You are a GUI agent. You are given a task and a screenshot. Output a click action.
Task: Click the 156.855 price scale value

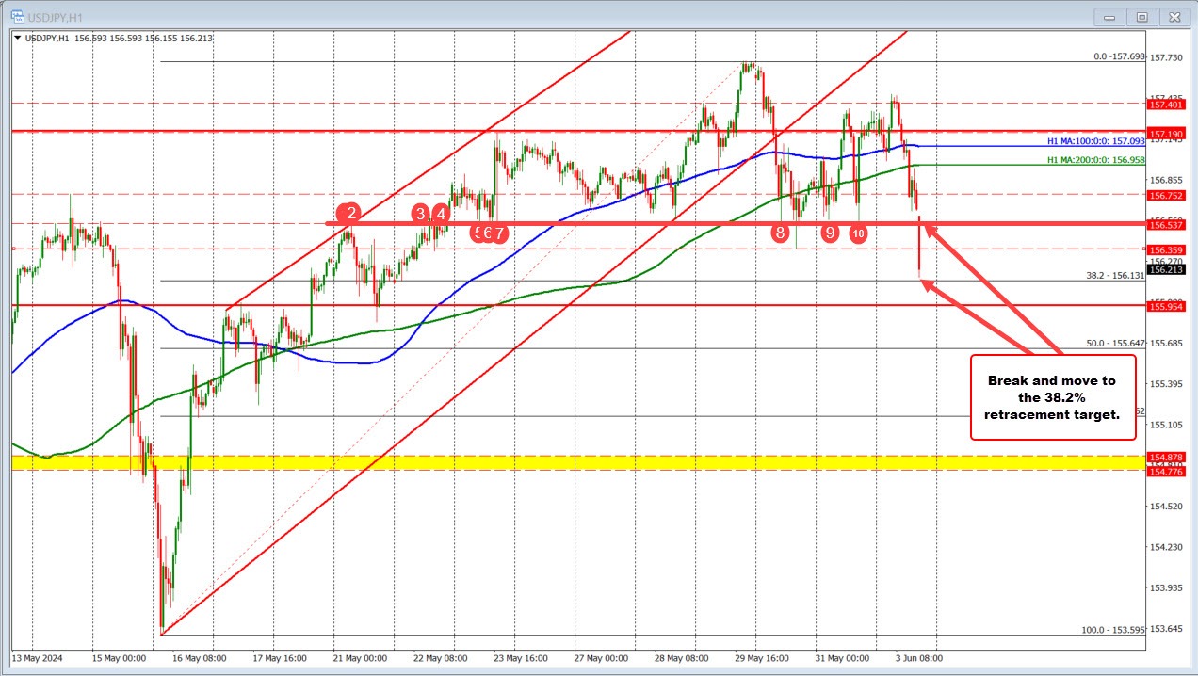click(1168, 180)
